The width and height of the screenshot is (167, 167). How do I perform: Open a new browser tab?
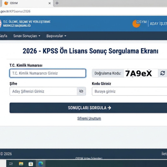point(57,3)
